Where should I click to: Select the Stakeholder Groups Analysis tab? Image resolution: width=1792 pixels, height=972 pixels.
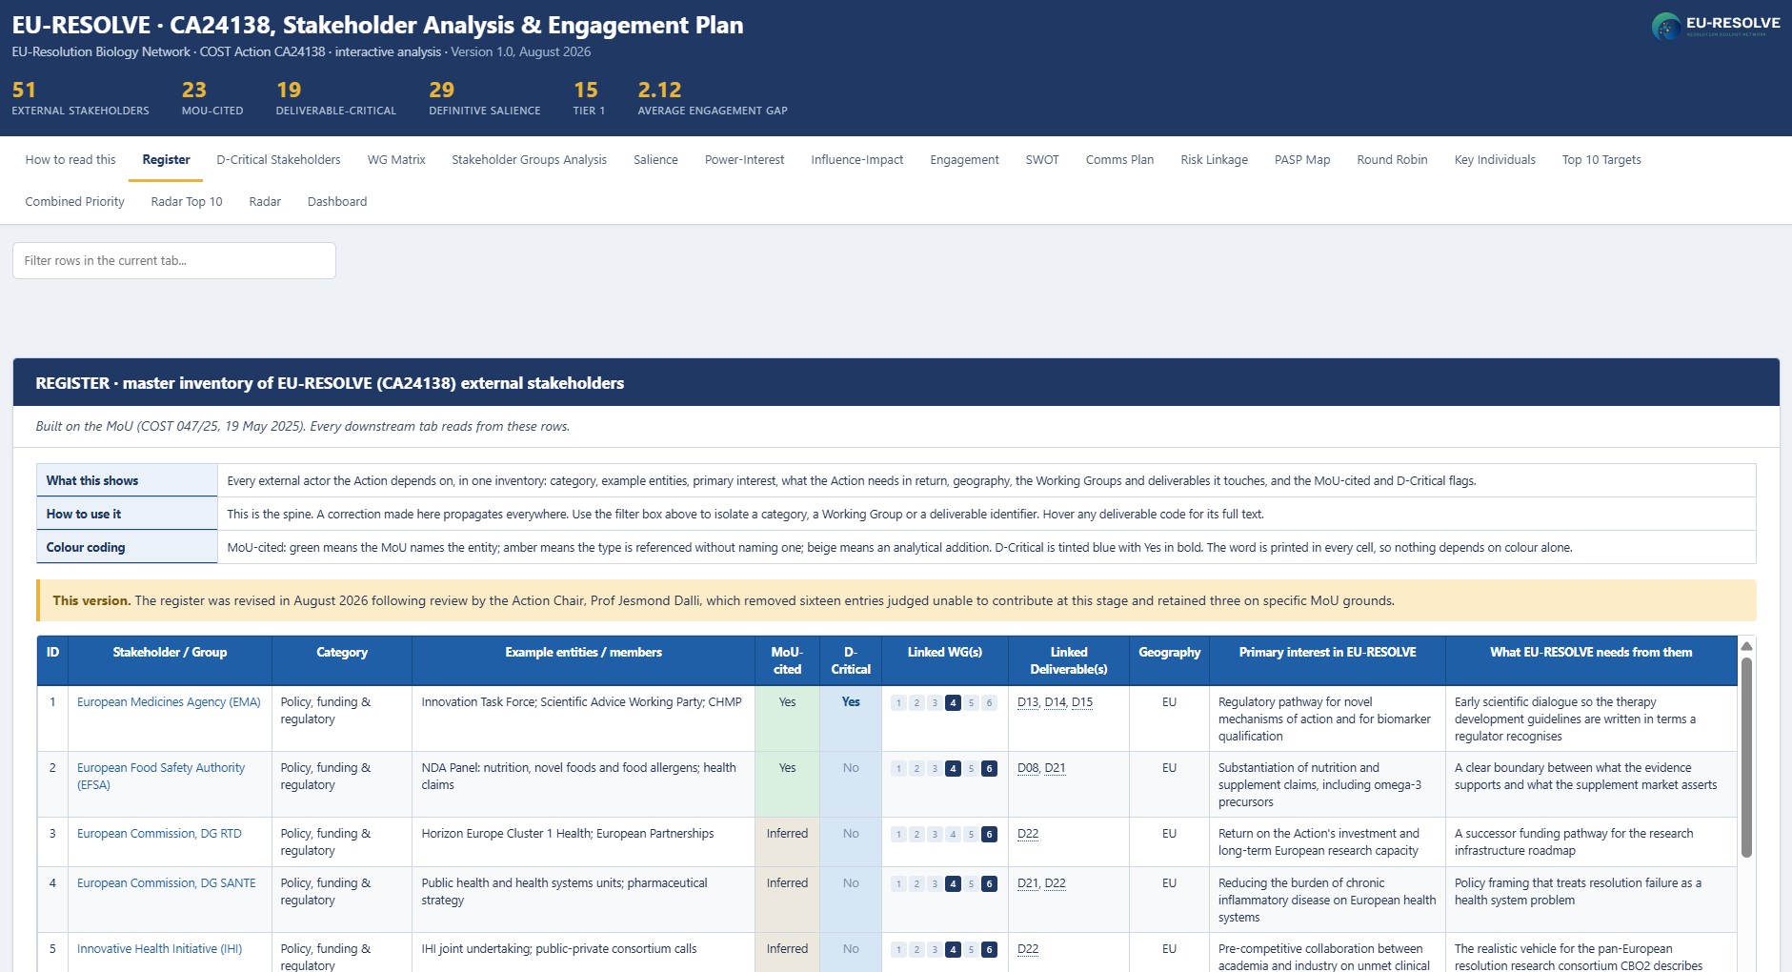point(529,160)
